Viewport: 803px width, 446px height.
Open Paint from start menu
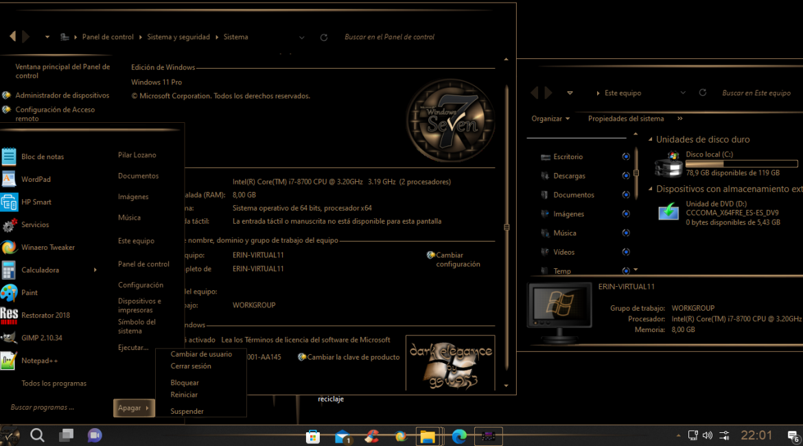point(29,293)
